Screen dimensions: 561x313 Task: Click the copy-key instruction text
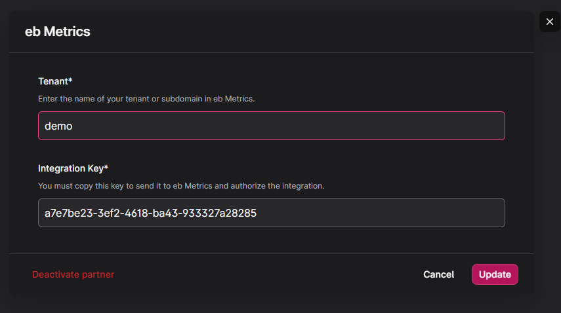(181, 186)
